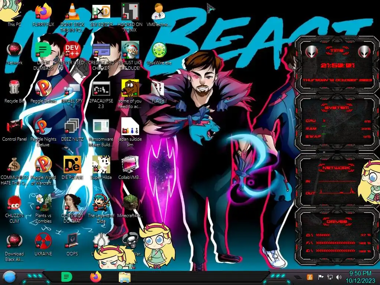This screenshot has height=285, width=380.
Task: Launch the Plants vs Zombies shortcut
Action: [x=43, y=203]
